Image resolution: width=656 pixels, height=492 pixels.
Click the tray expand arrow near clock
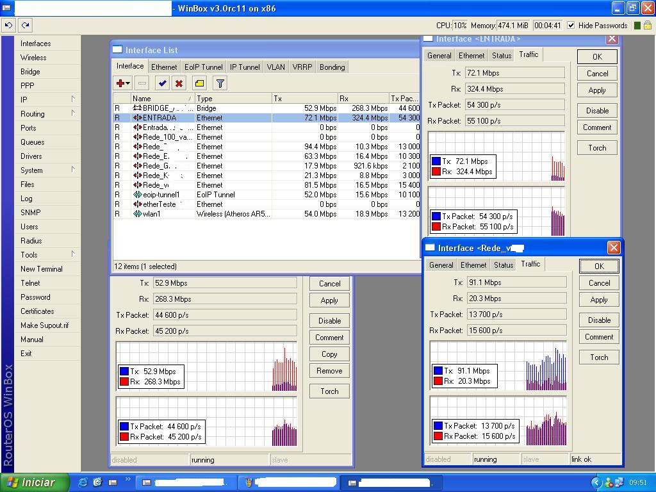596,483
